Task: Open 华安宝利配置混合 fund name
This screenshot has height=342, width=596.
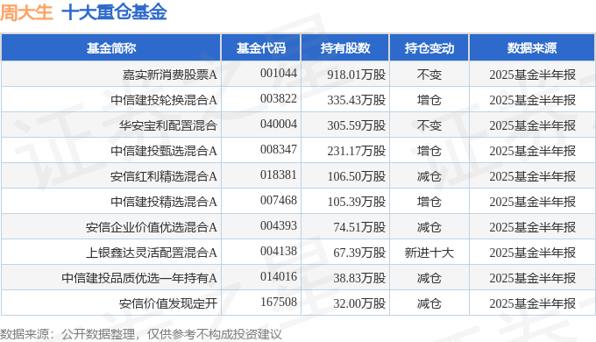Action: (x=168, y=125)
